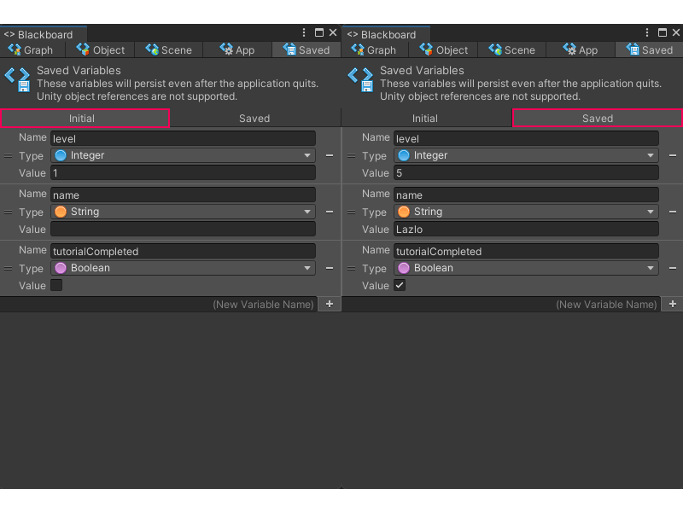Image resolution: width=683 pixels, height=512 pixels.
Task: Remove tutorialCompleted variable in left panel
Action: [330, 268]
